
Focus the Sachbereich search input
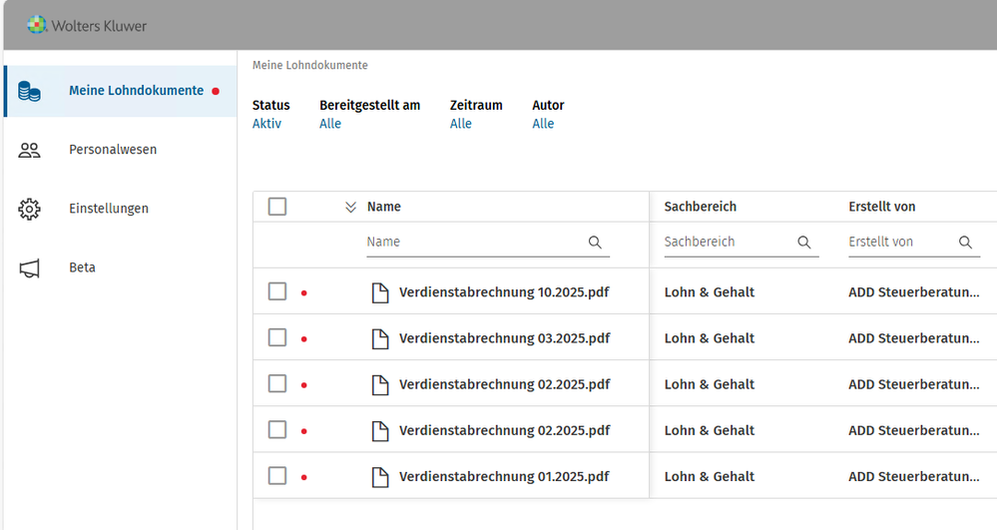[742, 243]
